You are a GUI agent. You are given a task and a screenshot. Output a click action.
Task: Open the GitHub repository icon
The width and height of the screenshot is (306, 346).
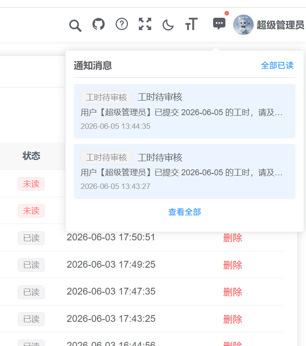[98, 24]
